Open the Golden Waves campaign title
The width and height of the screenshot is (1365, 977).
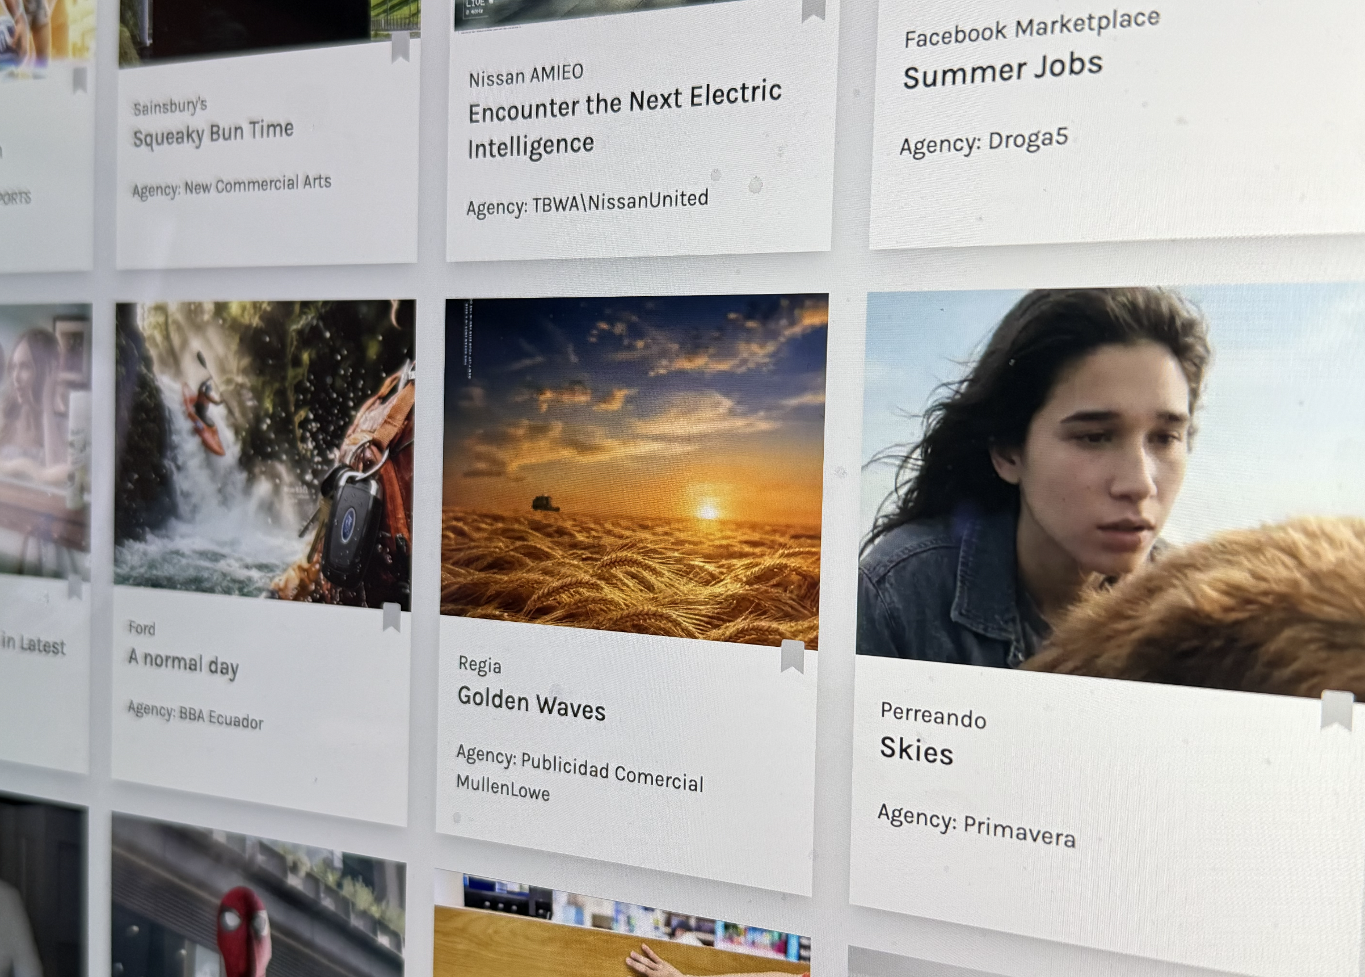click(x=531, y=704)
